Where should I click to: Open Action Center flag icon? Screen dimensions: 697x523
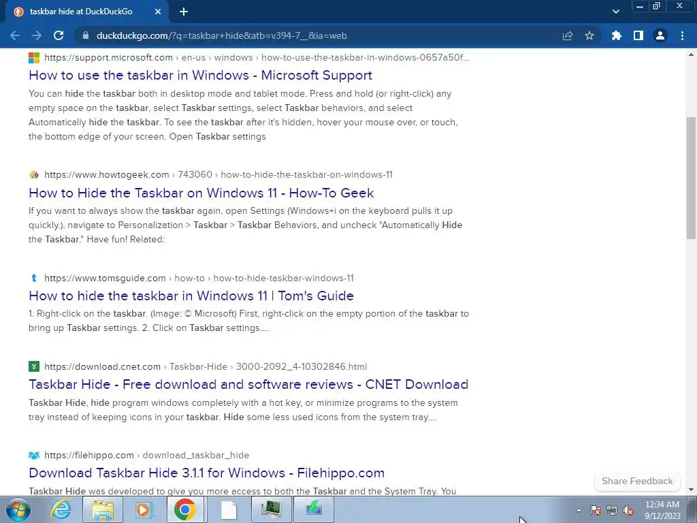click(x=596, y=510)
